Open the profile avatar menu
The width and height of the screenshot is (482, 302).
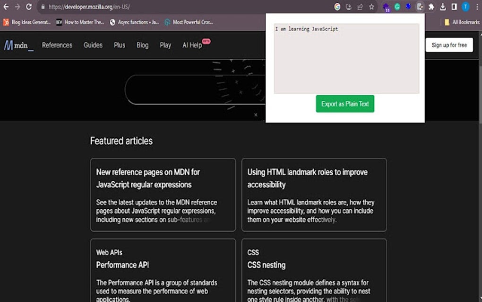tap(465, 7)
